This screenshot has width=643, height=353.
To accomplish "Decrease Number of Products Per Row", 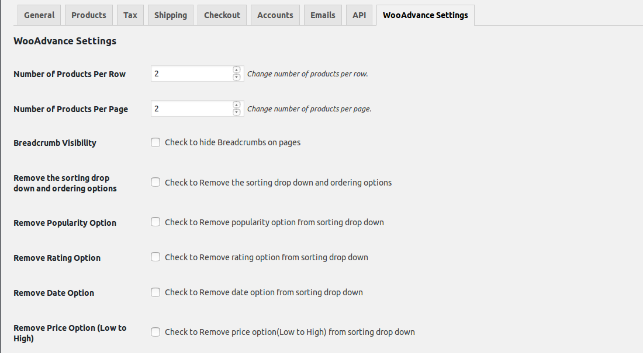I will coord(237,77).
